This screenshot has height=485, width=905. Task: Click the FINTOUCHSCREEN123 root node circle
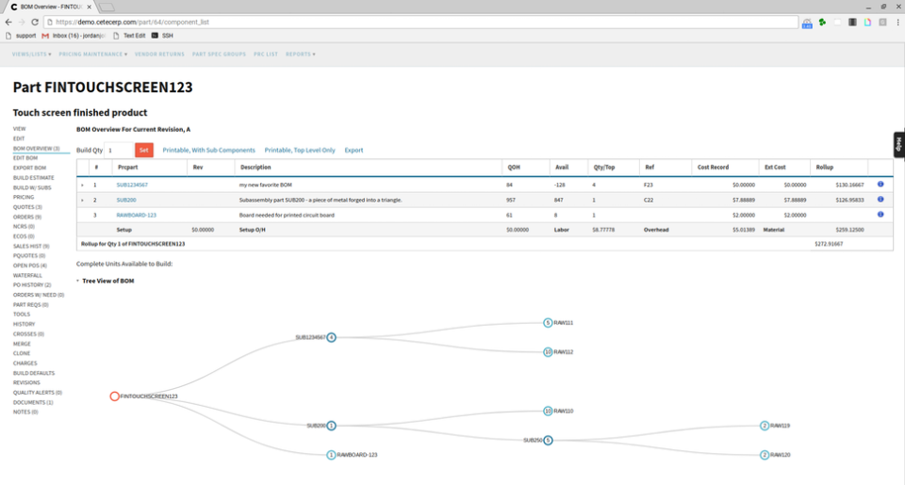click(114, 396)
